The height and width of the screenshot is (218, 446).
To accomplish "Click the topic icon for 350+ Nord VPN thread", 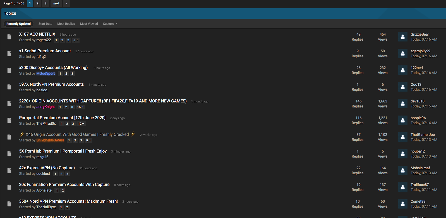I will click(x=9, y=204).
